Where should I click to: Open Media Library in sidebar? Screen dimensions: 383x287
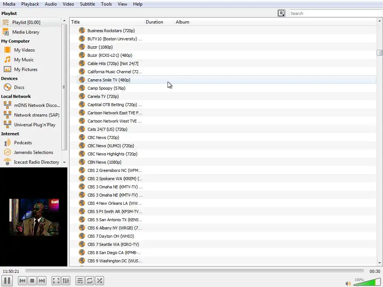click(x=30, y=32)
